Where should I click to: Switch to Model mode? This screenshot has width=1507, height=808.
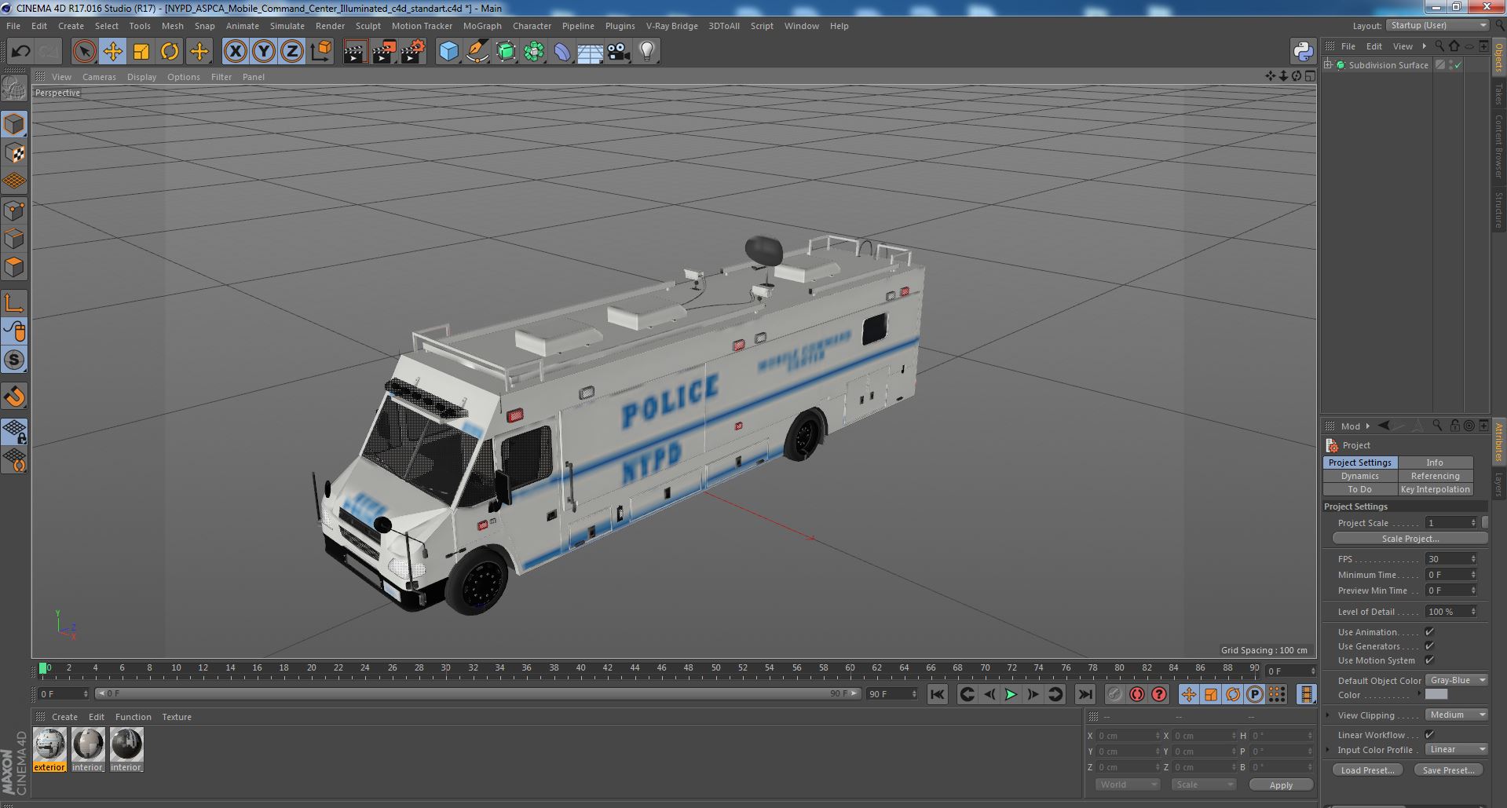point(14,124)
